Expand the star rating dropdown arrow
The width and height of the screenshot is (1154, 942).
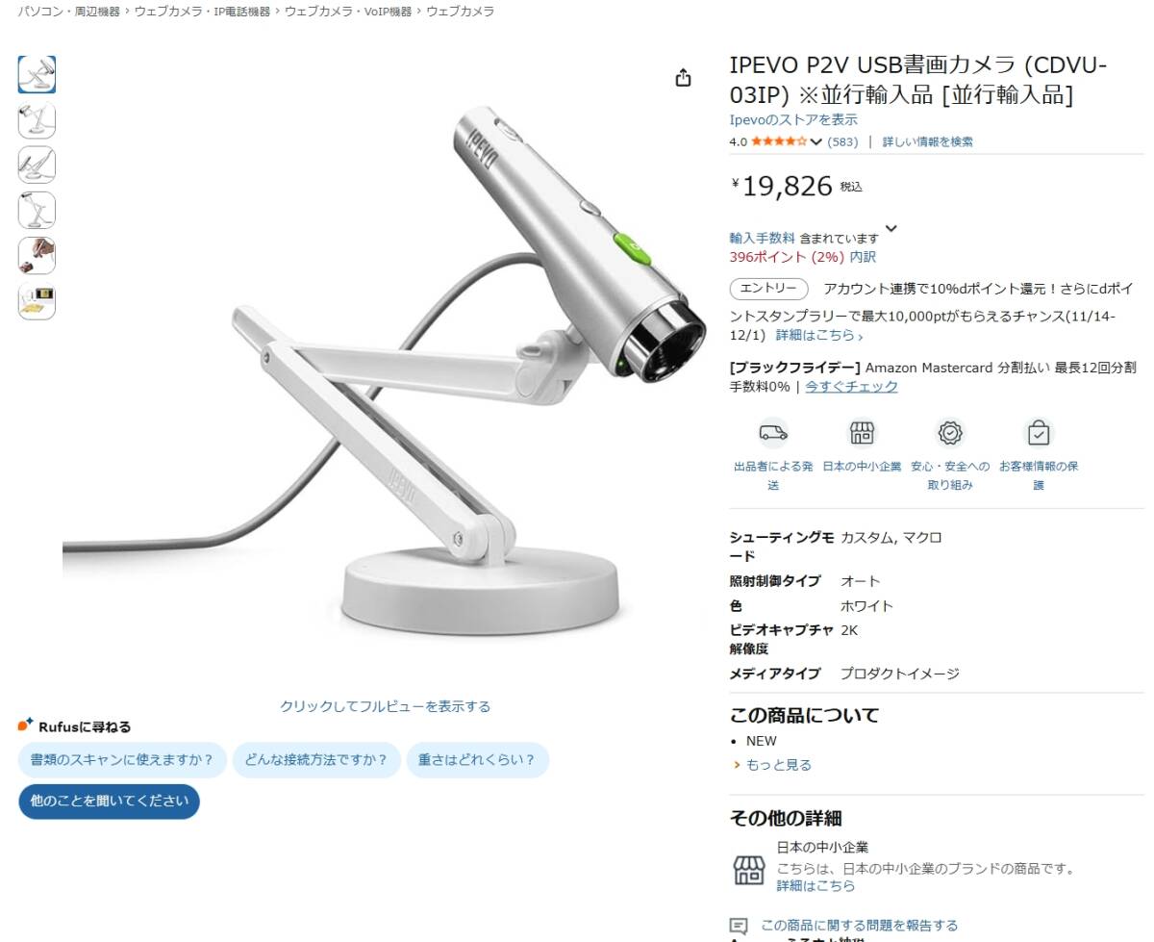pyautogui.click(x=816, y=142)
